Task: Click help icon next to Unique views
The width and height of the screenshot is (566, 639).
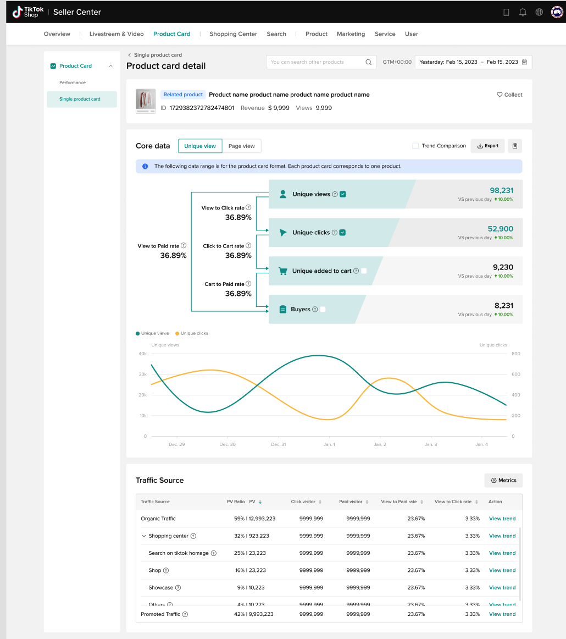Action: coord(335,194)
